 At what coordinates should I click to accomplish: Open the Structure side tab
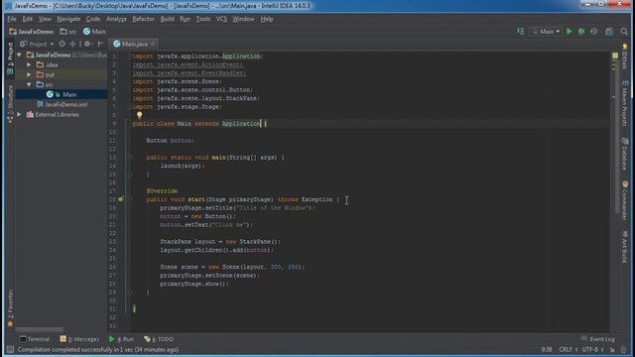[10, 104]
